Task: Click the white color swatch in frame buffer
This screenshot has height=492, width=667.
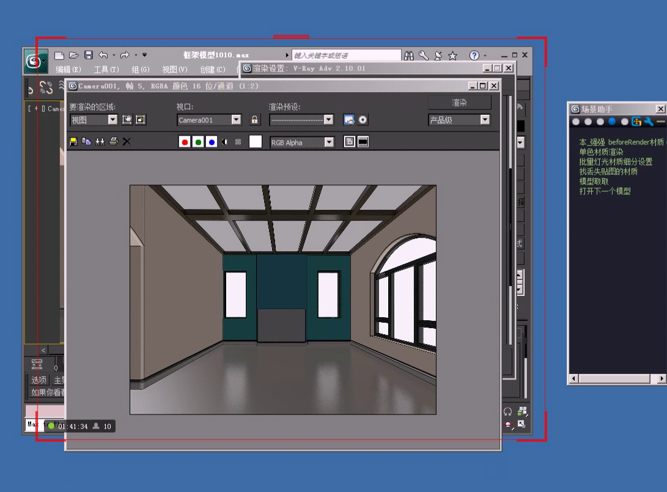Action: (x=255, y=142)
